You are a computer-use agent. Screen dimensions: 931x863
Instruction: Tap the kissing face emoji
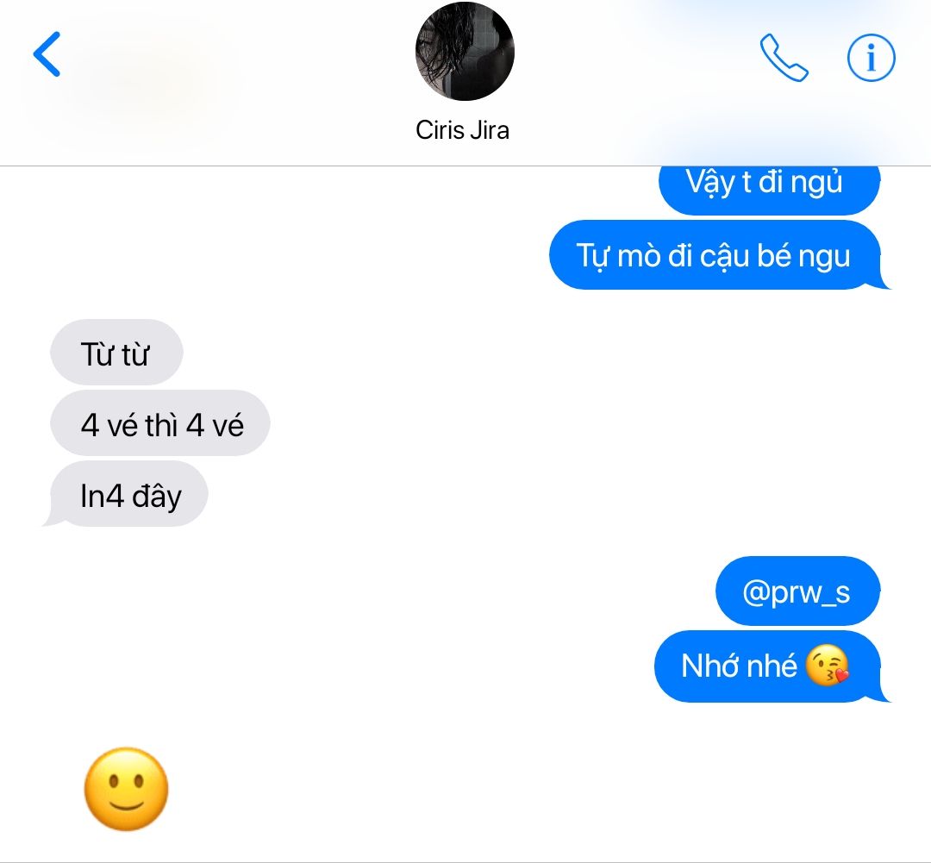(827, 666)
